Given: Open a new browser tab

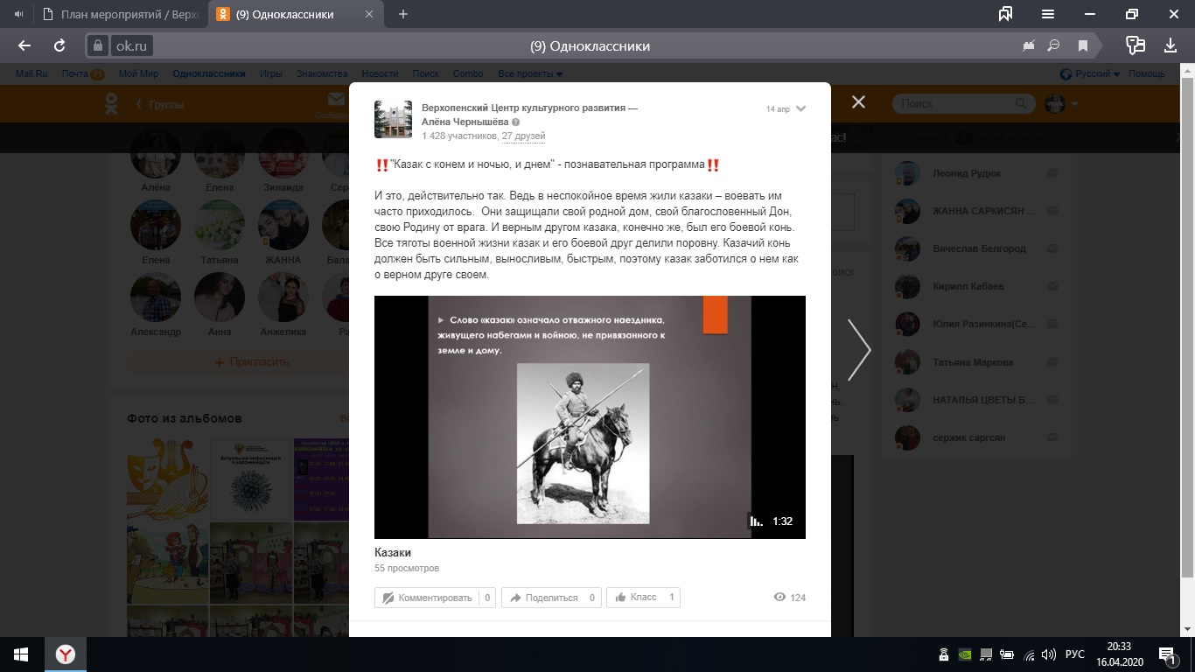Looking at the screenshot, I should point(403,14).
